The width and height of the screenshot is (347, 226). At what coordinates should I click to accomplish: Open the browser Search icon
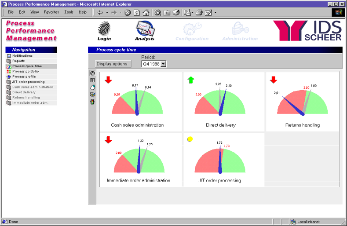point(157,13)
